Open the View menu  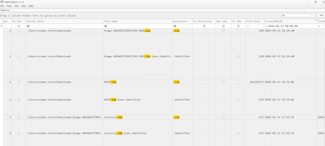(24, 6)
